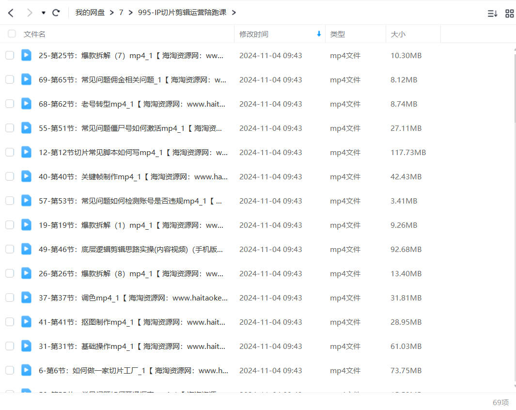Sort by 修改时间 column header
Screen dimensions: 516x410
click(x=254, y=34)
